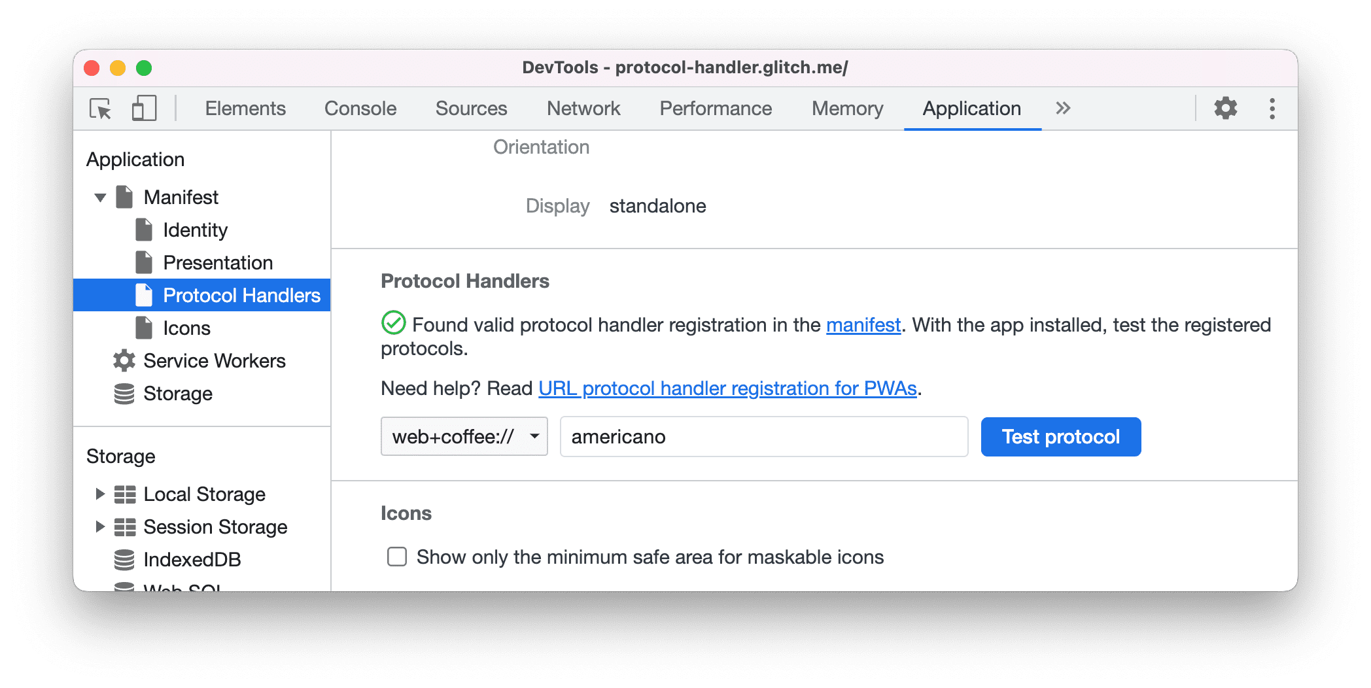1371x688 pixels.
Task: Open the Console panel tab
Action: tap(360, 109)
